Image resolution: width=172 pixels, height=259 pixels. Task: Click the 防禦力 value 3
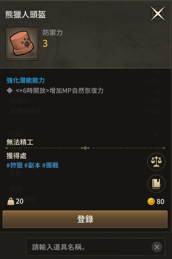(x=45, y=44)
